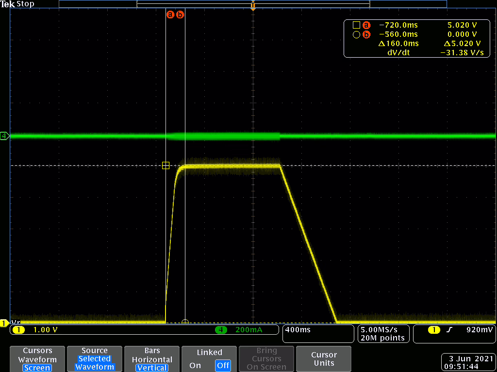Select cursor b marker at top
Screen dimensions: 497x372
coord(180,15)
